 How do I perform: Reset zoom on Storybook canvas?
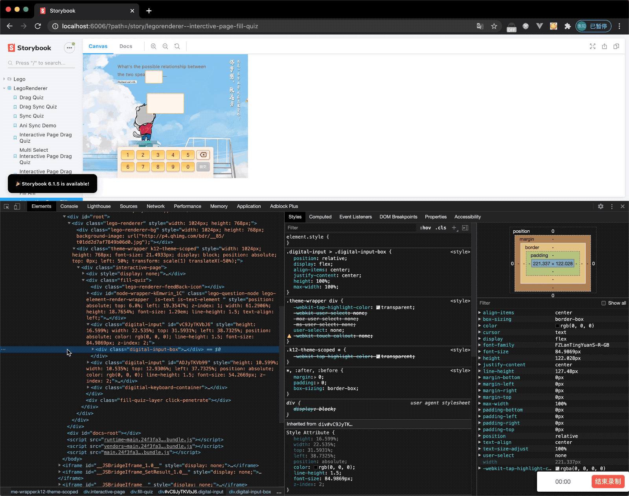[x=177, y=46]
